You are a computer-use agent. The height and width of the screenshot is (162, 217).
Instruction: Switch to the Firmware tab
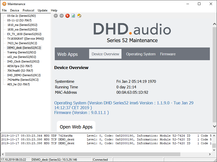(x=168, y=54)
